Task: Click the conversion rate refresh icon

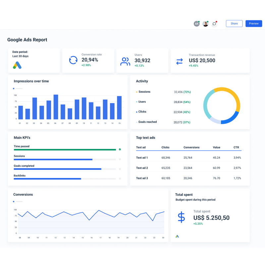Action: click(73, 60)
